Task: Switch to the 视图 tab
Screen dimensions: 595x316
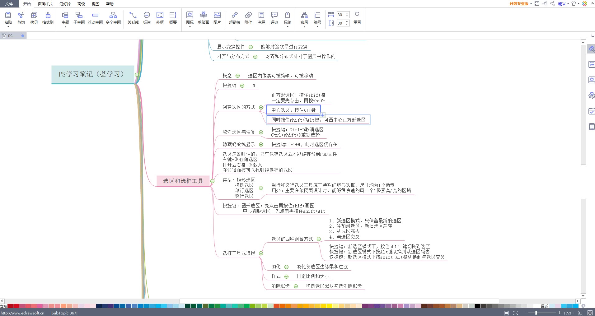Action: [96, 4]
